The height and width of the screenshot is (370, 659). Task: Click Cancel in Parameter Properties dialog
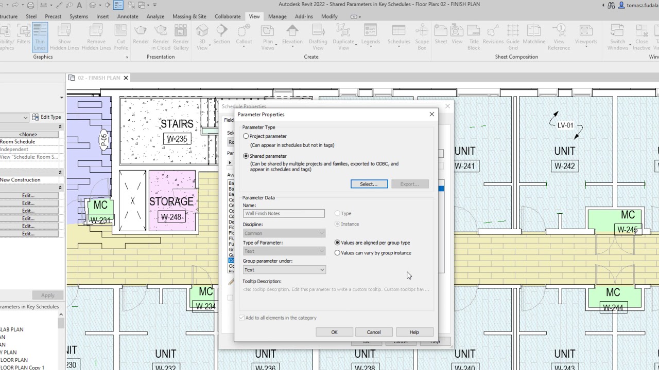(374, 332)
